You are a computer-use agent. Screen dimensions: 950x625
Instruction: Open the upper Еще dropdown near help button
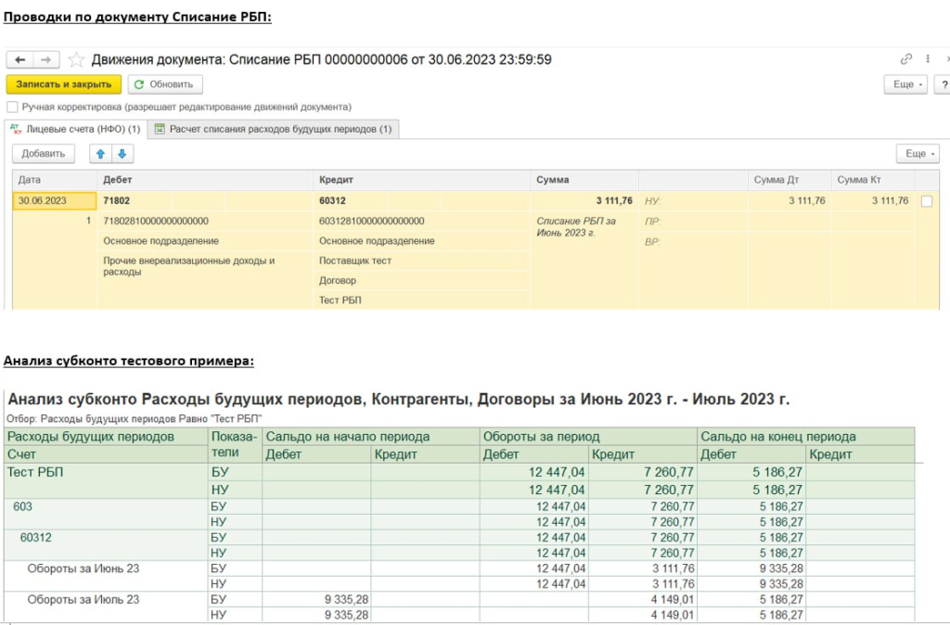(x=905, y=84)
